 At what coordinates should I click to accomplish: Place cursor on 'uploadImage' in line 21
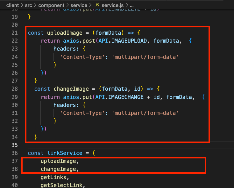click(x=65, y=33)
